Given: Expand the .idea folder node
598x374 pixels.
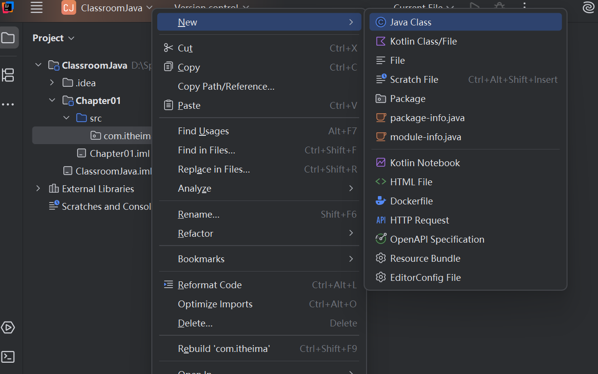Looking at the screenshot, I should 52,83.
